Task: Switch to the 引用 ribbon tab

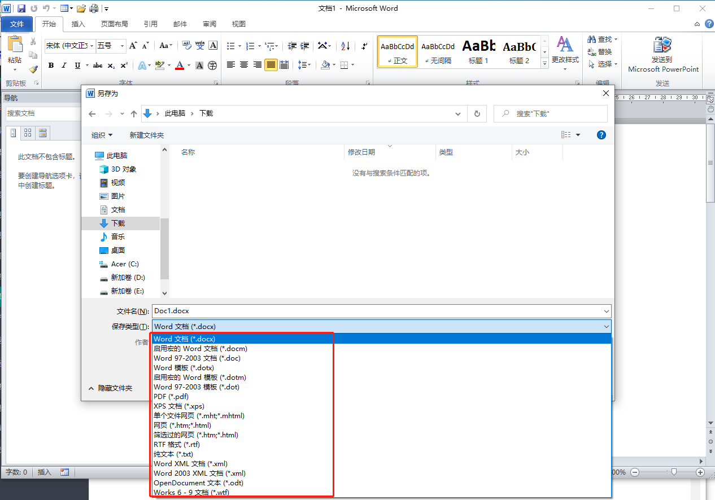Action: tap(151, 24)
